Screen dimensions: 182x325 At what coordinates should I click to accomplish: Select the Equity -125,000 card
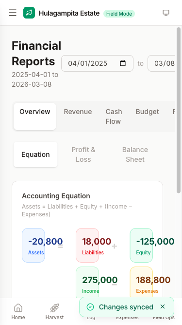[x=141, y=245]
